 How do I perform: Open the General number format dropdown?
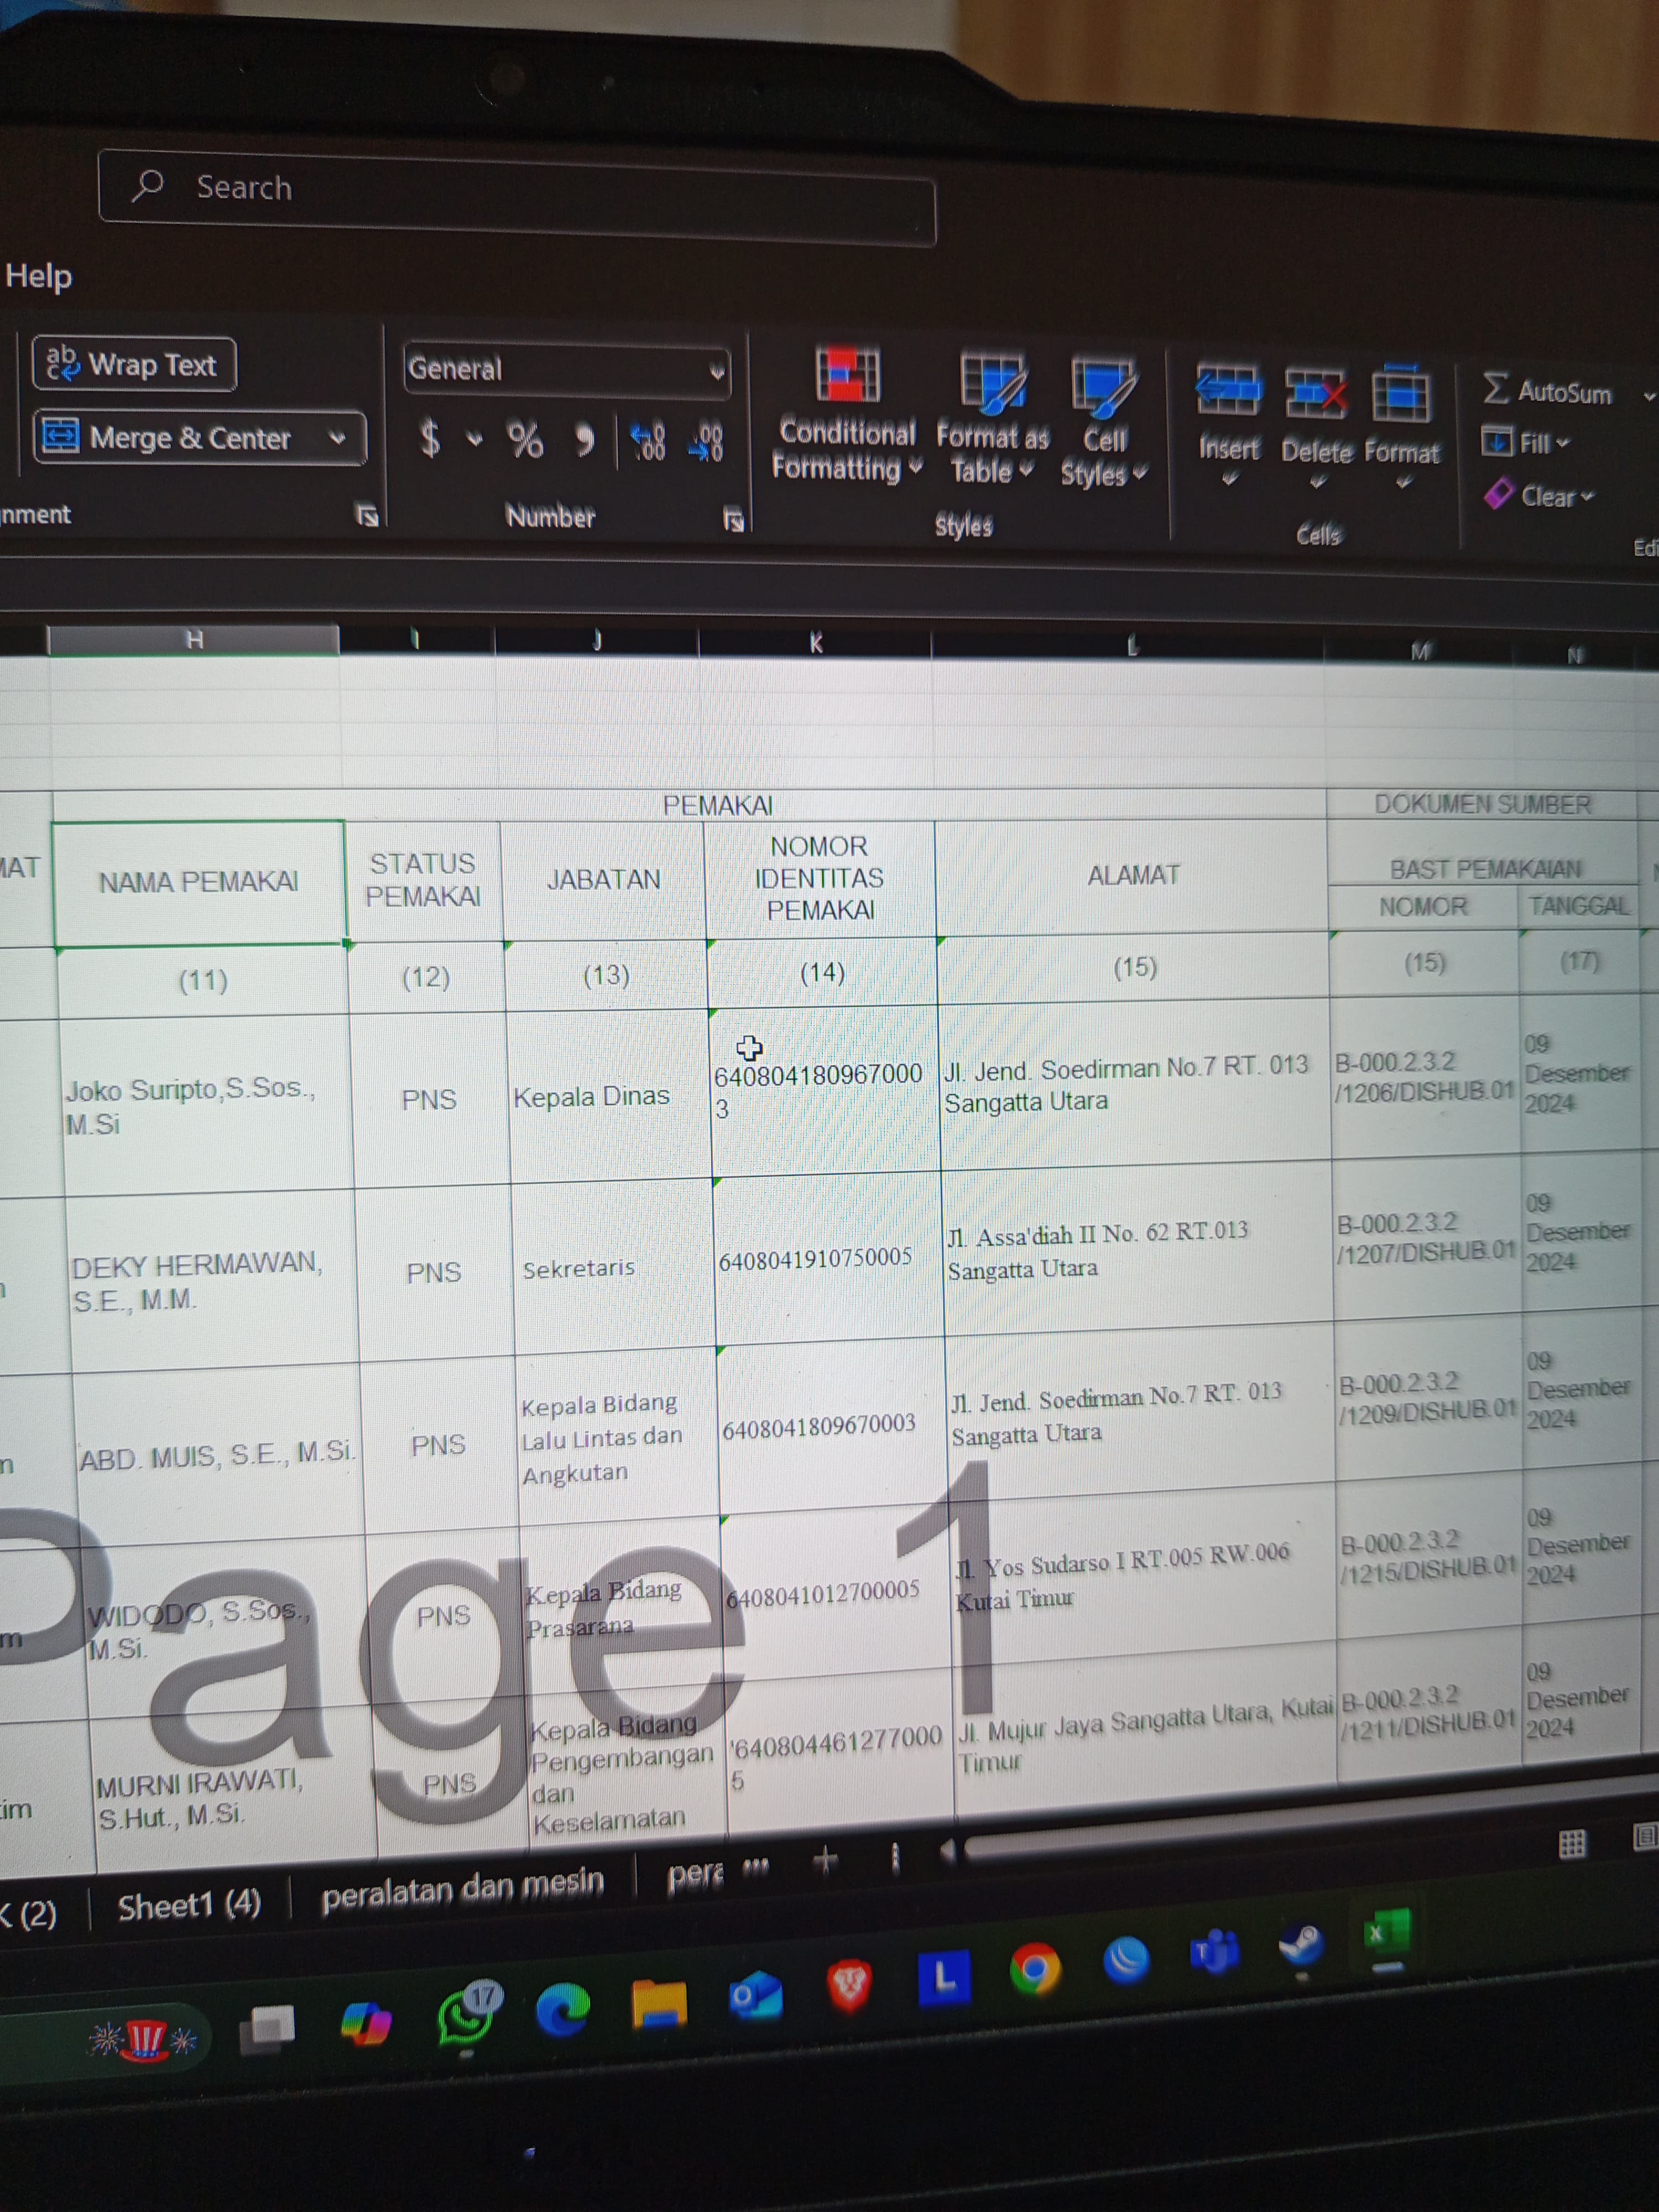[x=716, y=371]
